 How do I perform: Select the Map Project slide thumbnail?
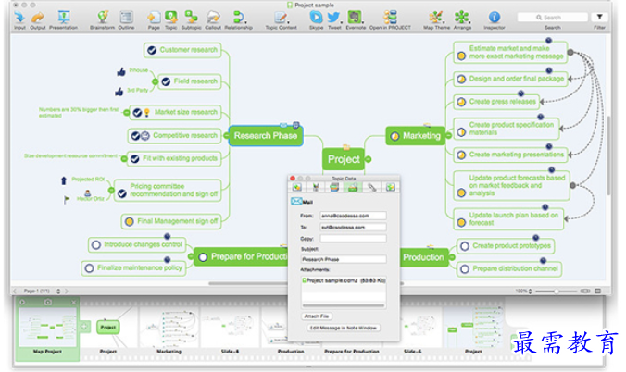tap(47, 330)
